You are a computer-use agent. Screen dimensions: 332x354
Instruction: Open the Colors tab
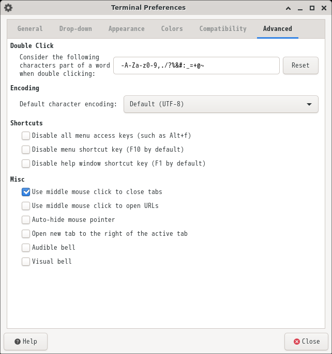pos(172,29)
